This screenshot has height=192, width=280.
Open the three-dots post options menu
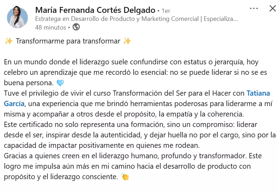[254, 9]
